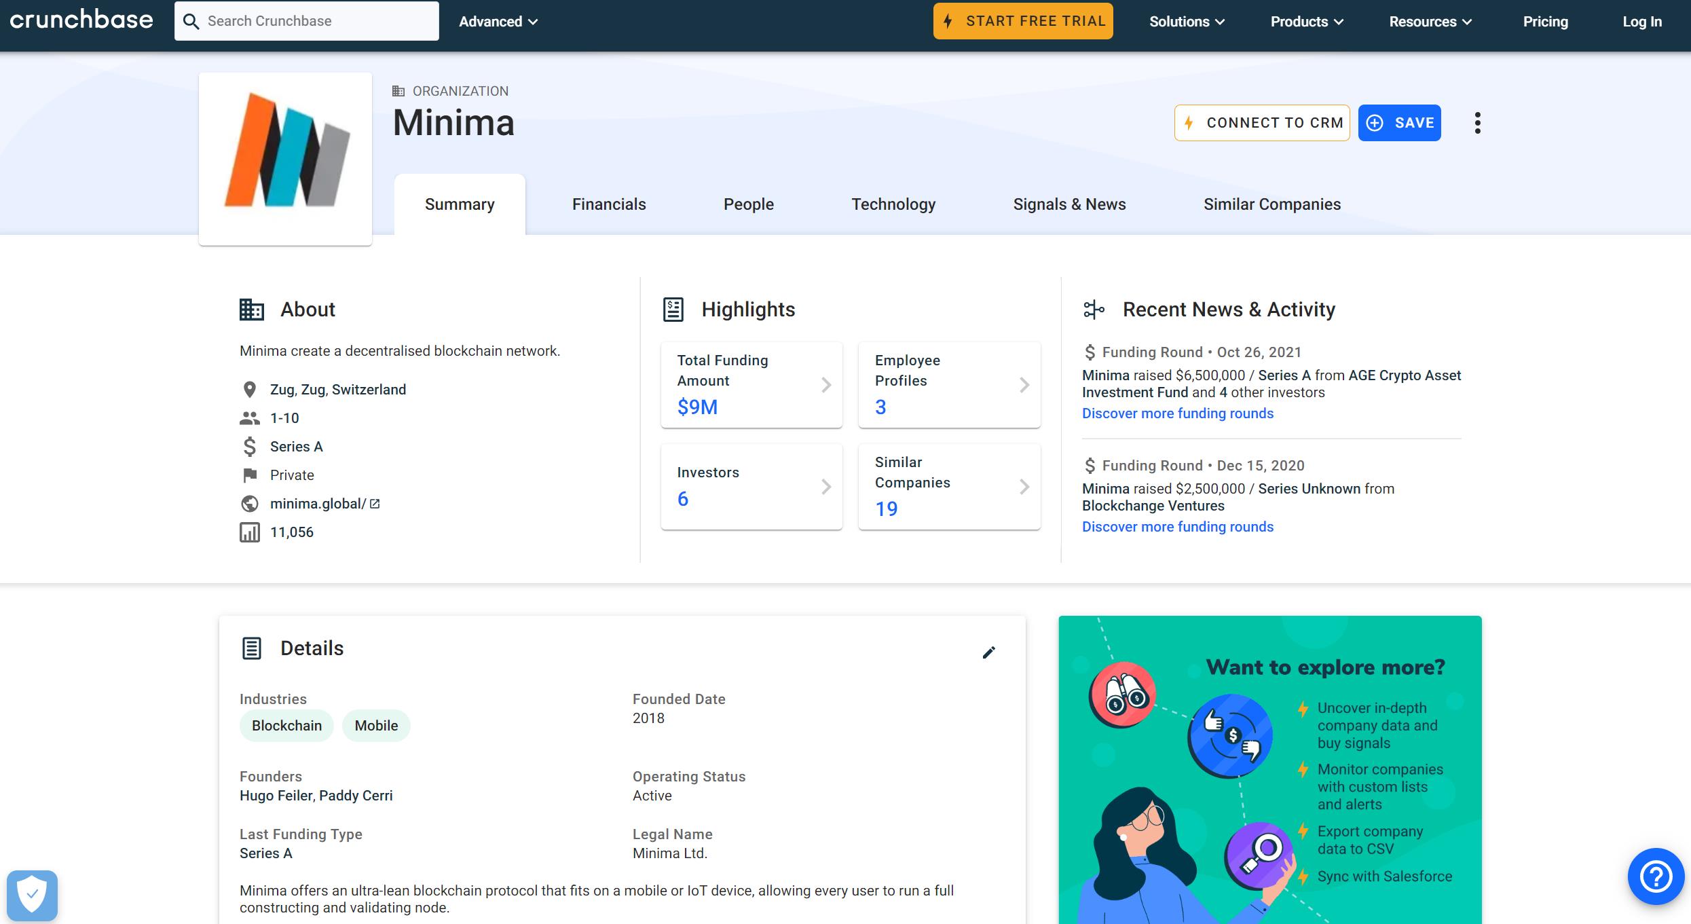The height and width of the screenshot is (924, 1691).
Task: Save the Minima organization
Action: click(x=1400, y=123)
